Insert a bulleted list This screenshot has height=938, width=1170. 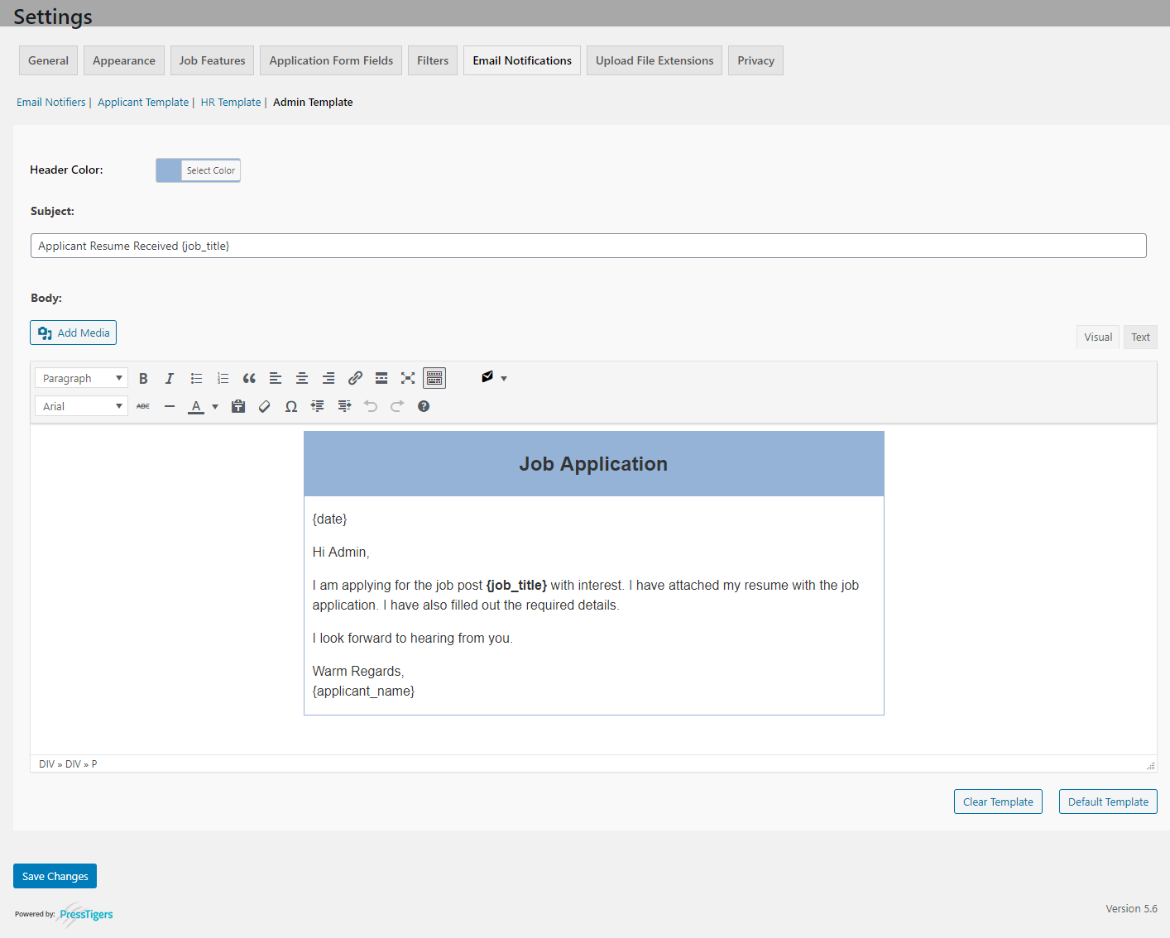point(196,378)
